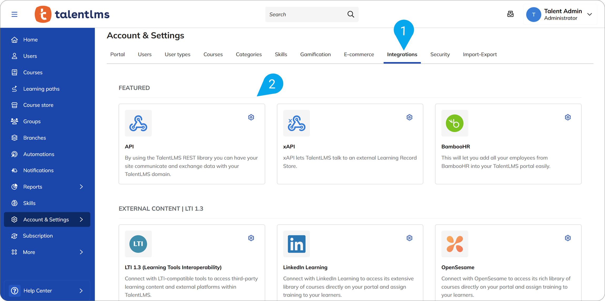Click the hamburger menu icon

14,14
